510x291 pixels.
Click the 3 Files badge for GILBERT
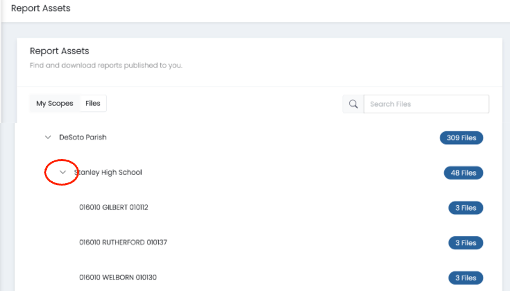coord(466,208)
